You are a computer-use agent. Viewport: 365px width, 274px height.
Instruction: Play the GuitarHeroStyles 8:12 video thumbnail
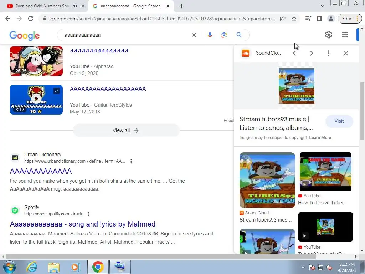[36, 100]
